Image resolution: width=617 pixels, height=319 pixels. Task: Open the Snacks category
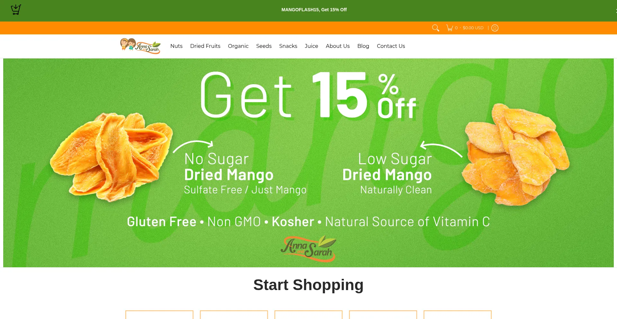pos(288,46)
